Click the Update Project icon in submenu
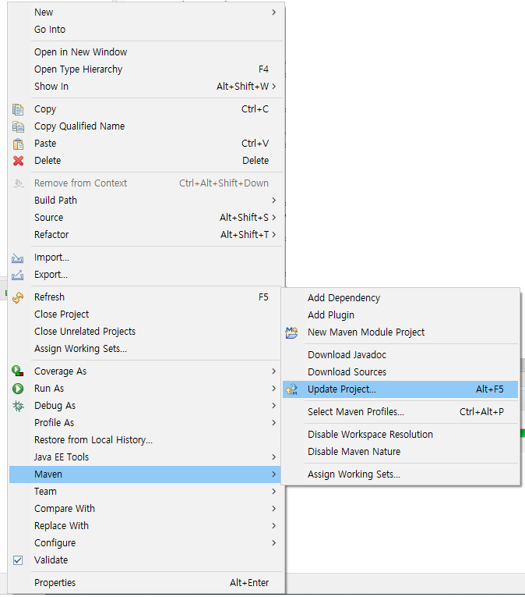This screenshot has width=525, height=597. click(x=292, y=389)
